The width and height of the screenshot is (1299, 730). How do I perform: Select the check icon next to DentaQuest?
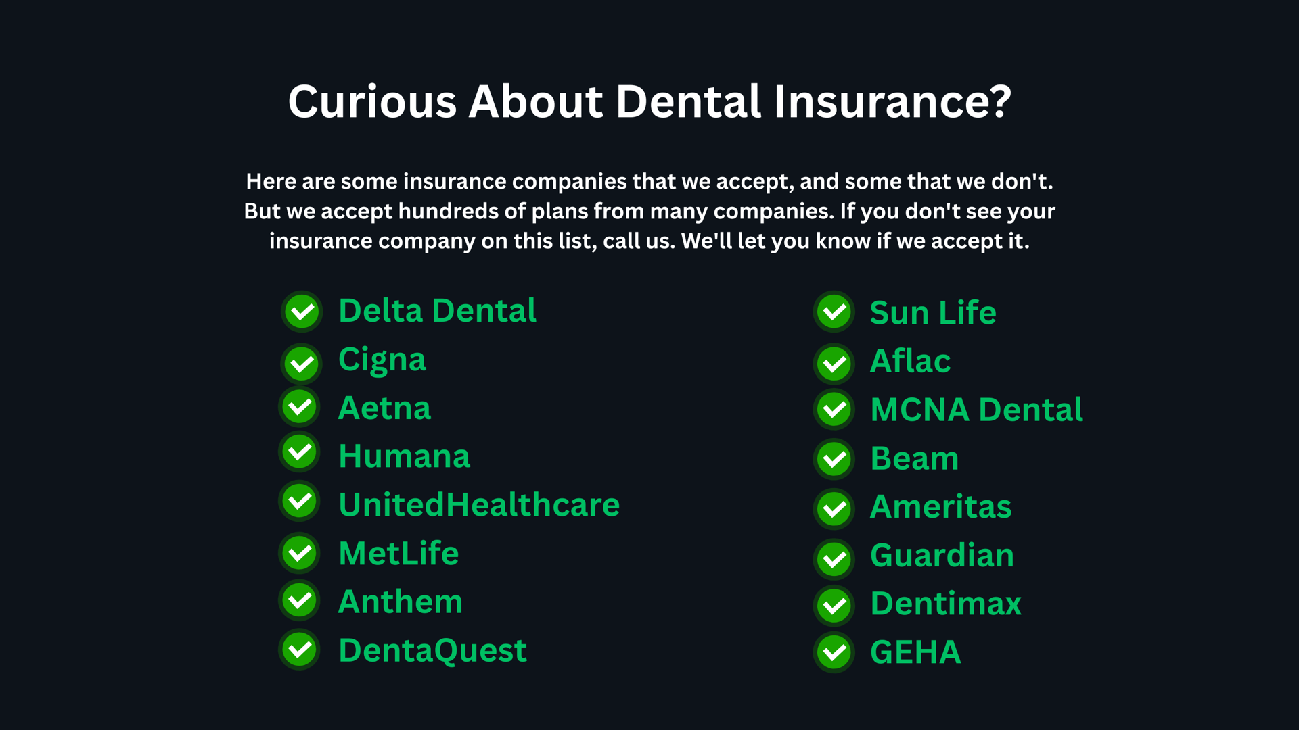click(300, 650)
